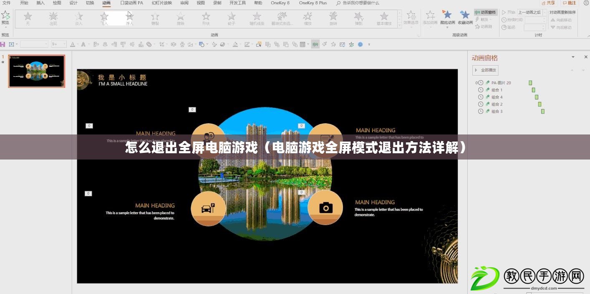Toggle the 动画窗格 (Animation Pane) button

[486, 13]
